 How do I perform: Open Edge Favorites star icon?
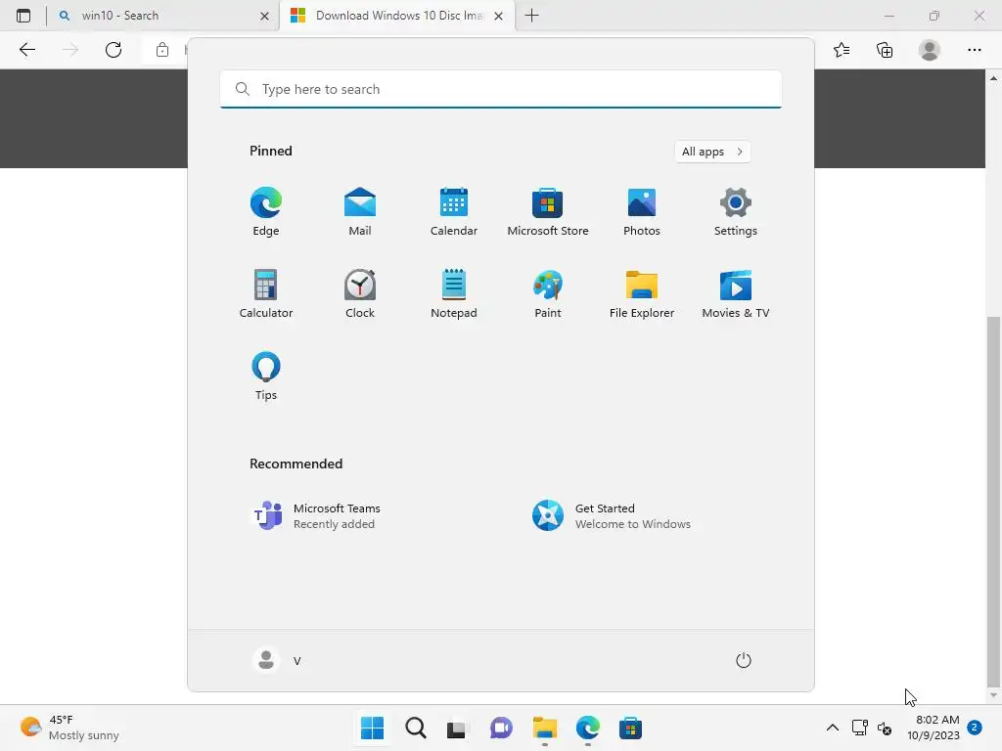(x=842, y=50)
